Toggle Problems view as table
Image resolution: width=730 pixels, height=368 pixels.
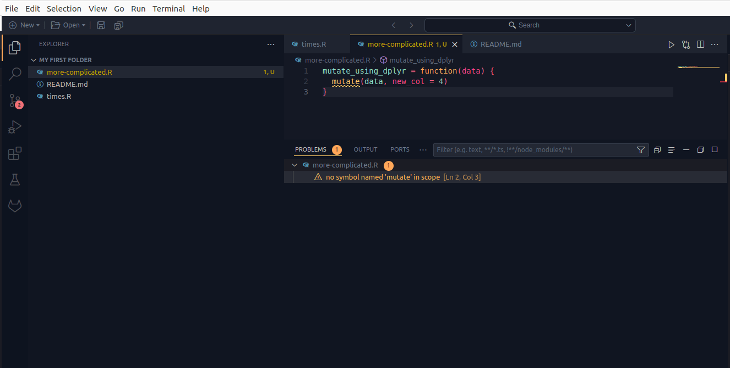tap(671, 150)
